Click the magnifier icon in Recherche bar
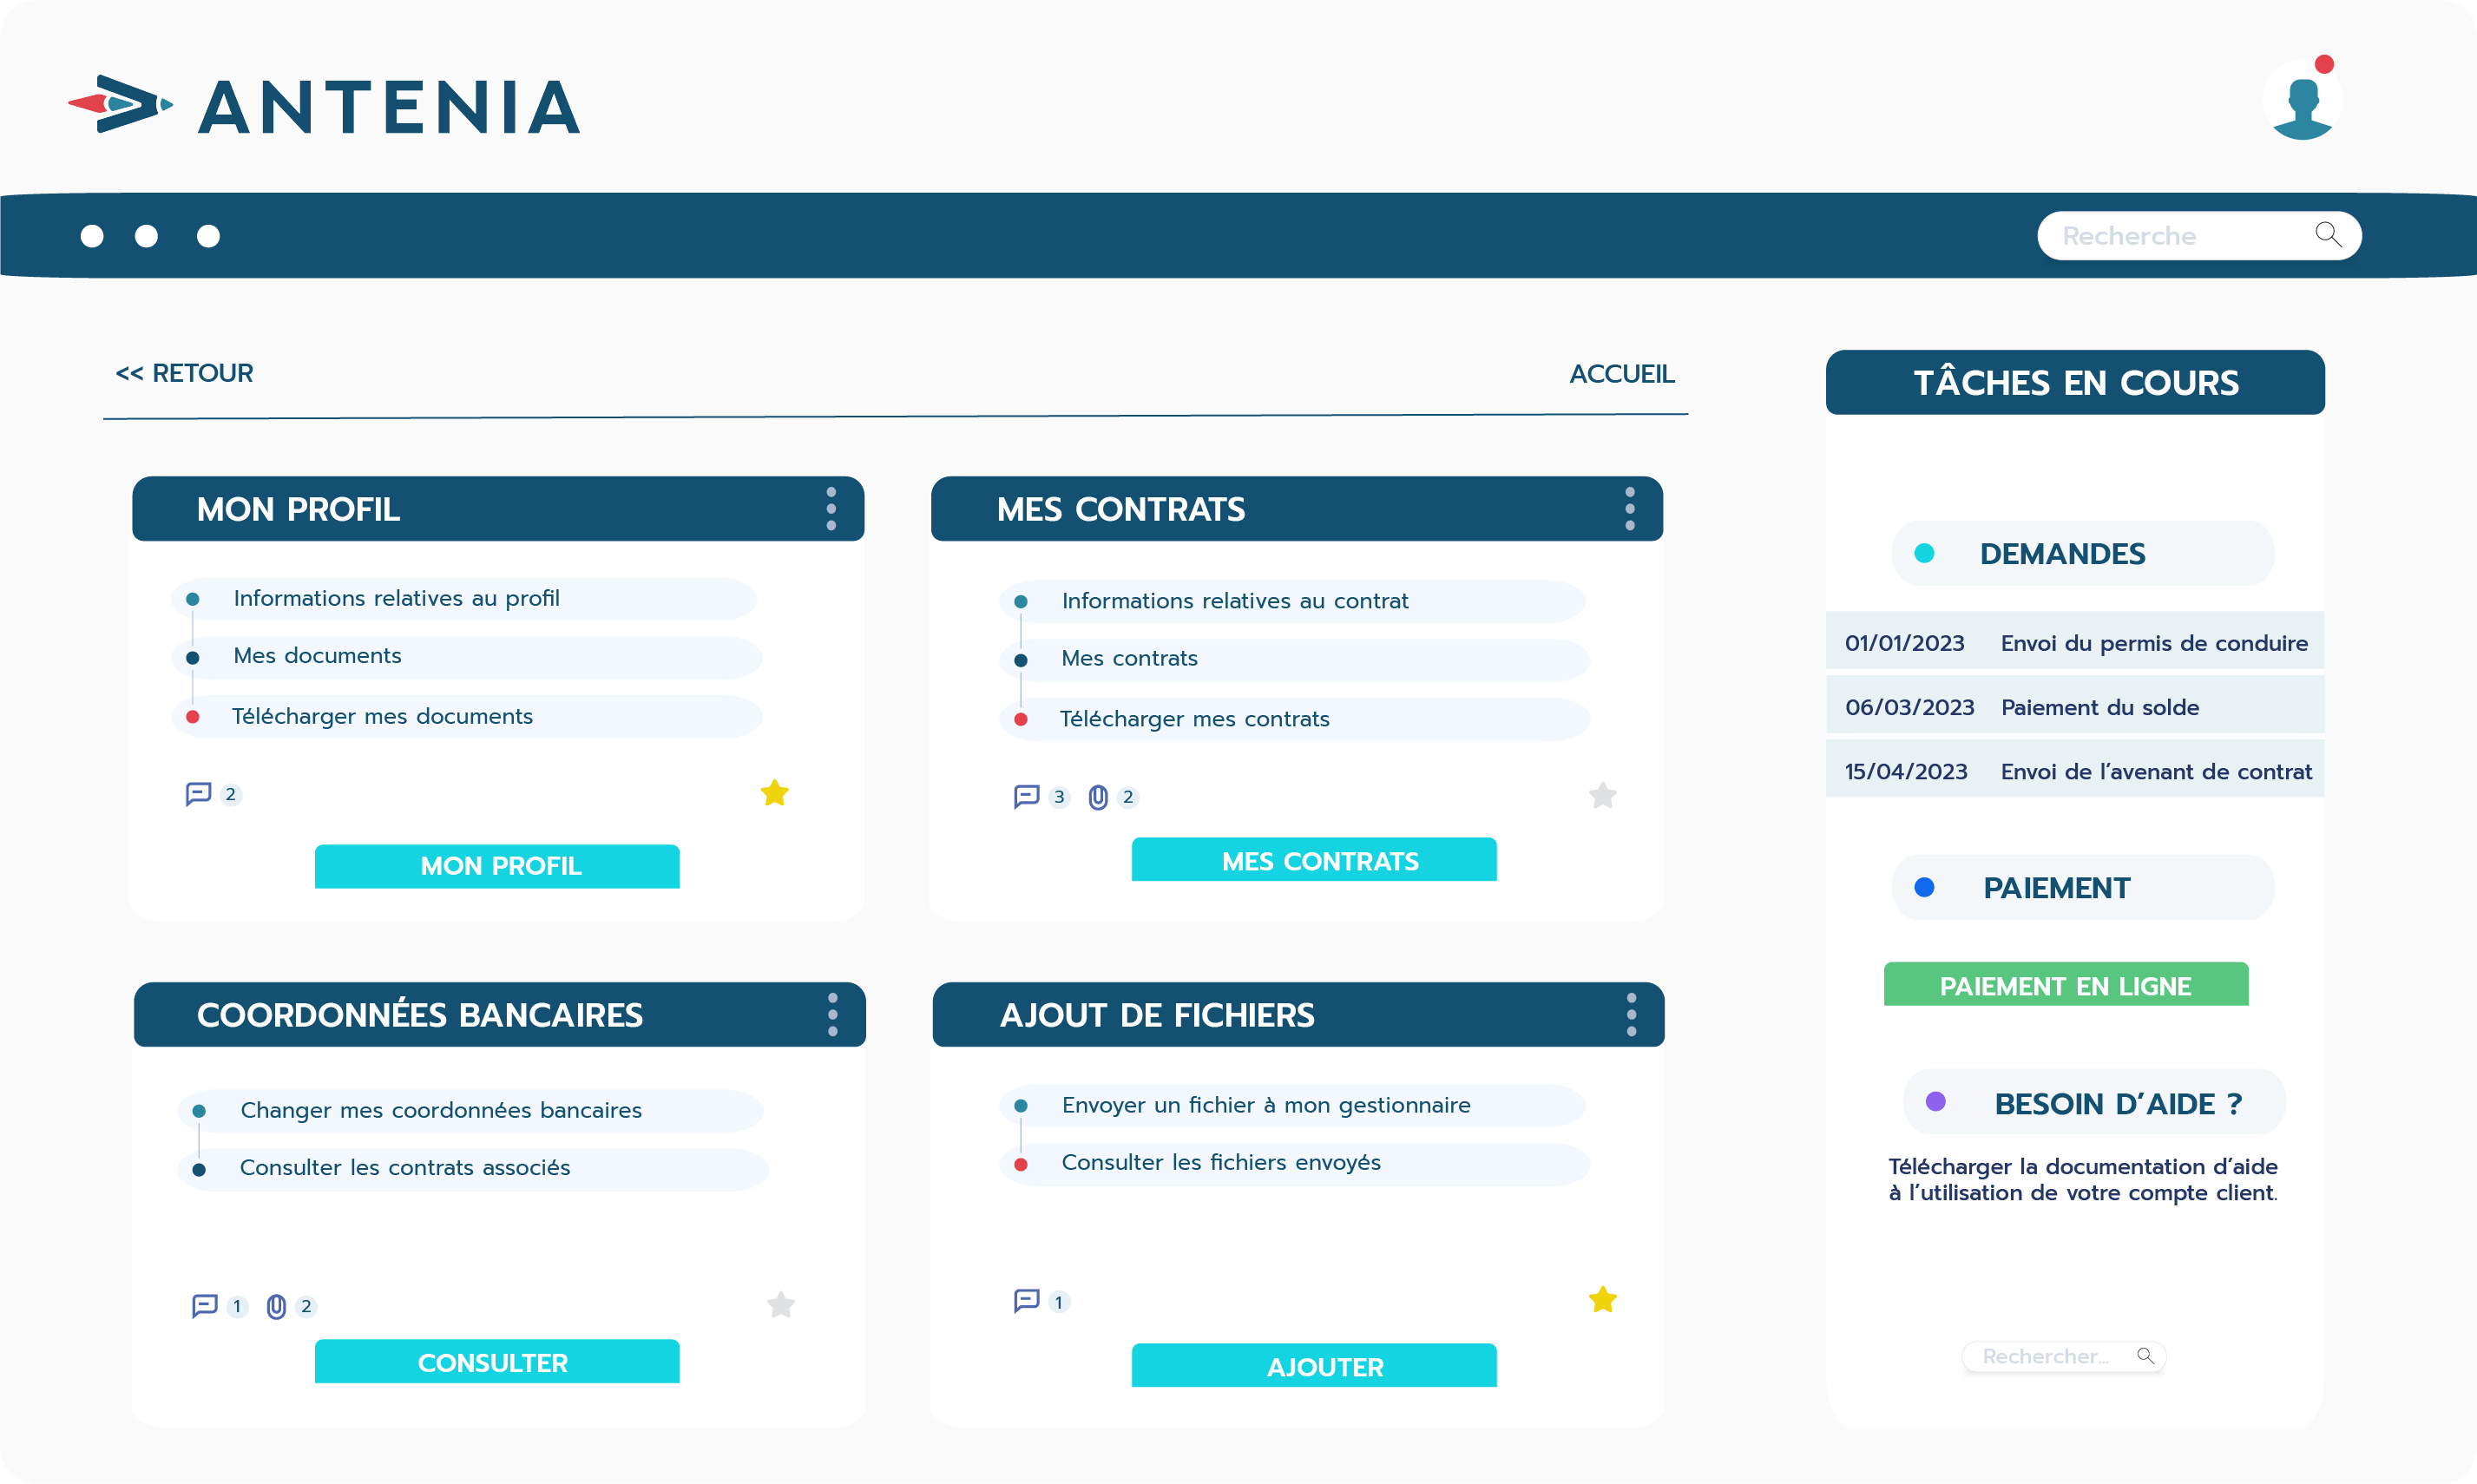Image resolution: width=2477 pixels, height=1484 pixels. coord(2328,234)
